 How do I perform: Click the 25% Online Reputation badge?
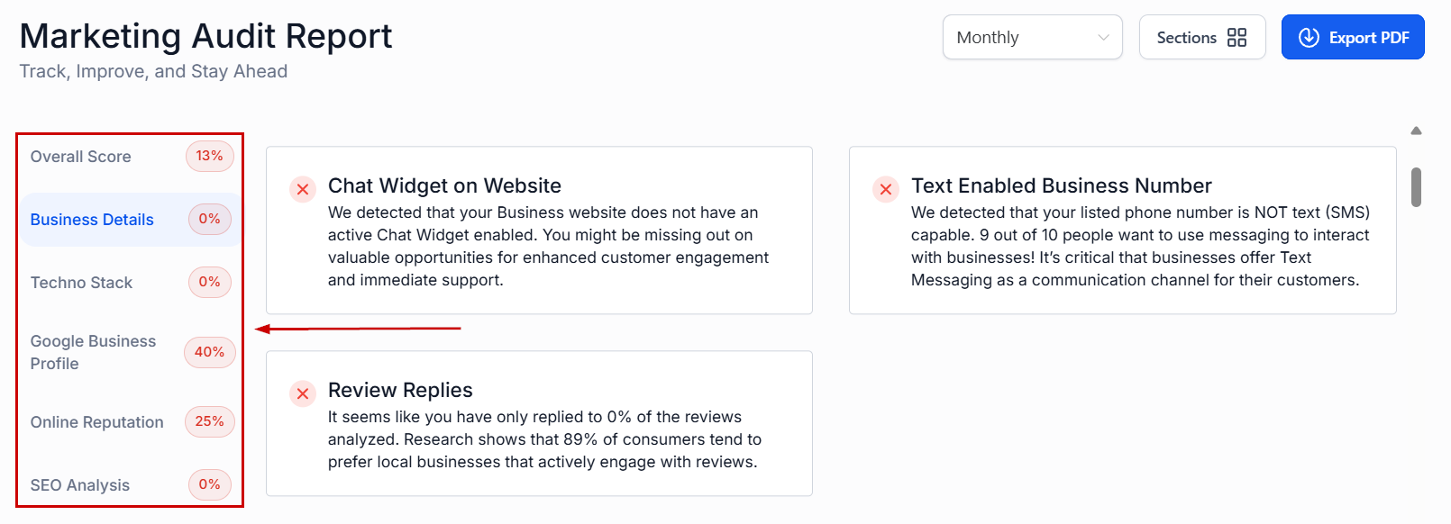tap(209, 421)
